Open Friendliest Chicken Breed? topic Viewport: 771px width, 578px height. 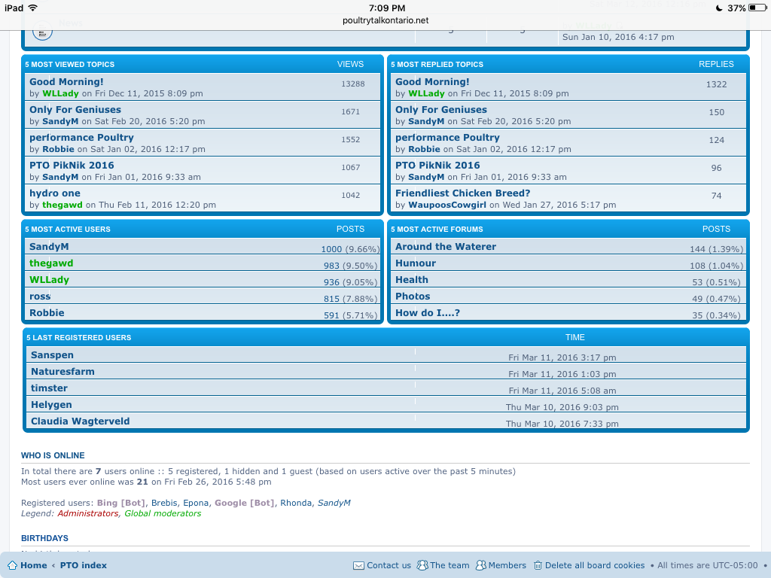click(x=462, y=193)
